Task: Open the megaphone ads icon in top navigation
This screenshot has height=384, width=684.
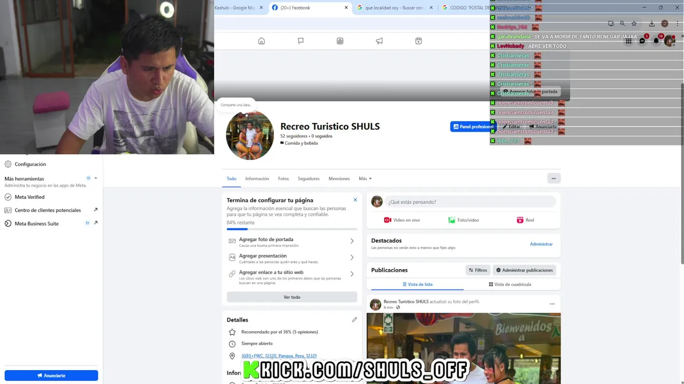Action: [379, 41]
